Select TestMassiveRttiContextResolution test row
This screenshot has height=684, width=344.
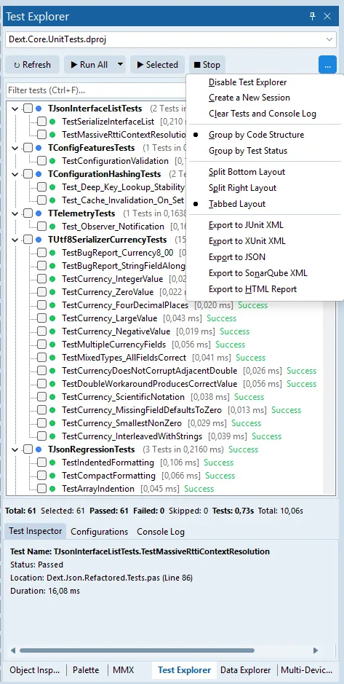coord(124,135)
